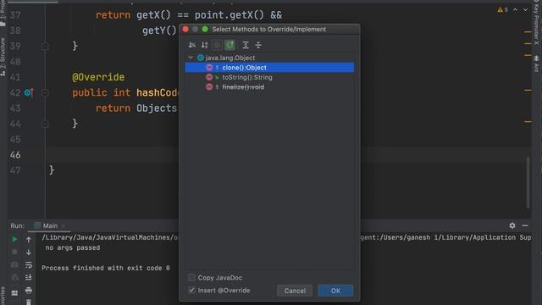Viewport: 542px width, 305px height.
Task: Go to next highlighted error arrow
Action: click(525, 9)
